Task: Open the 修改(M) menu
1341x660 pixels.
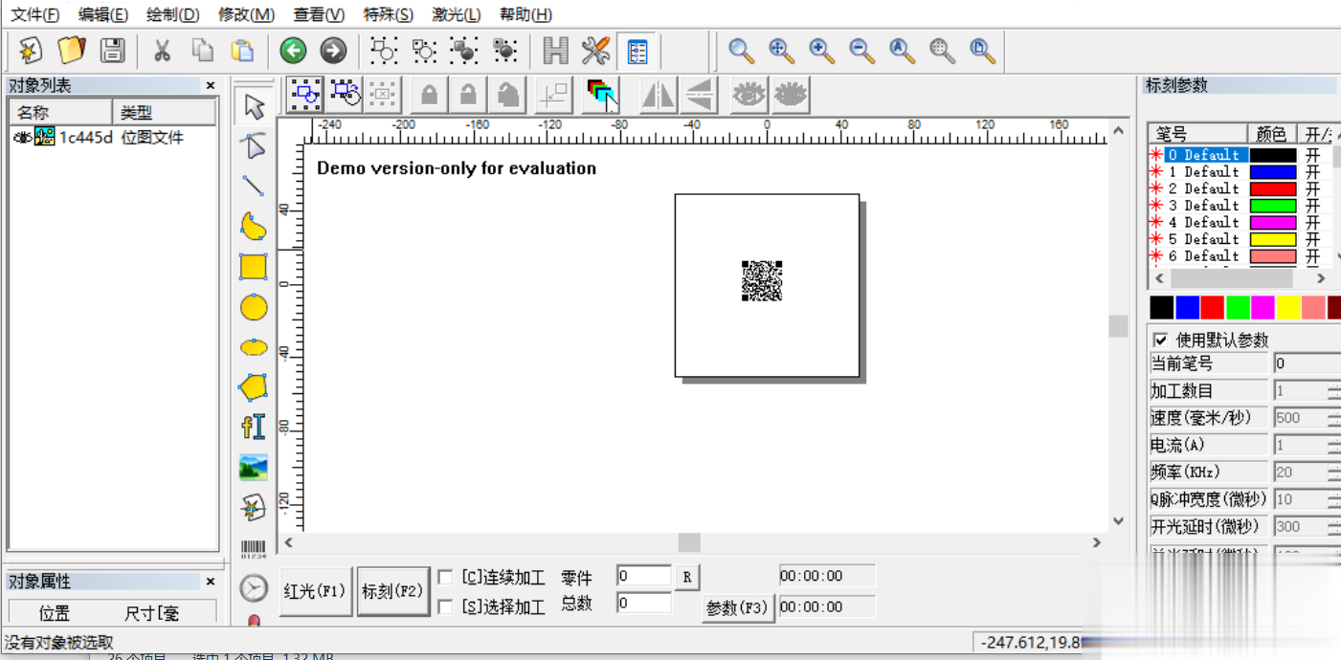Action: (246, 14)
